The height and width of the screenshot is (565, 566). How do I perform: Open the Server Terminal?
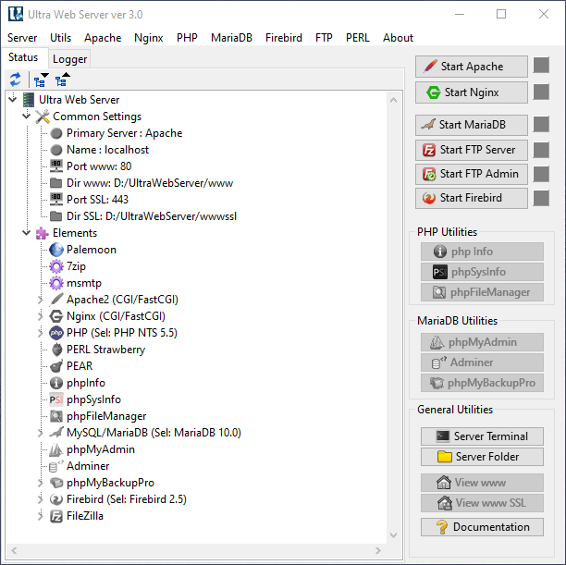[482, 436]
